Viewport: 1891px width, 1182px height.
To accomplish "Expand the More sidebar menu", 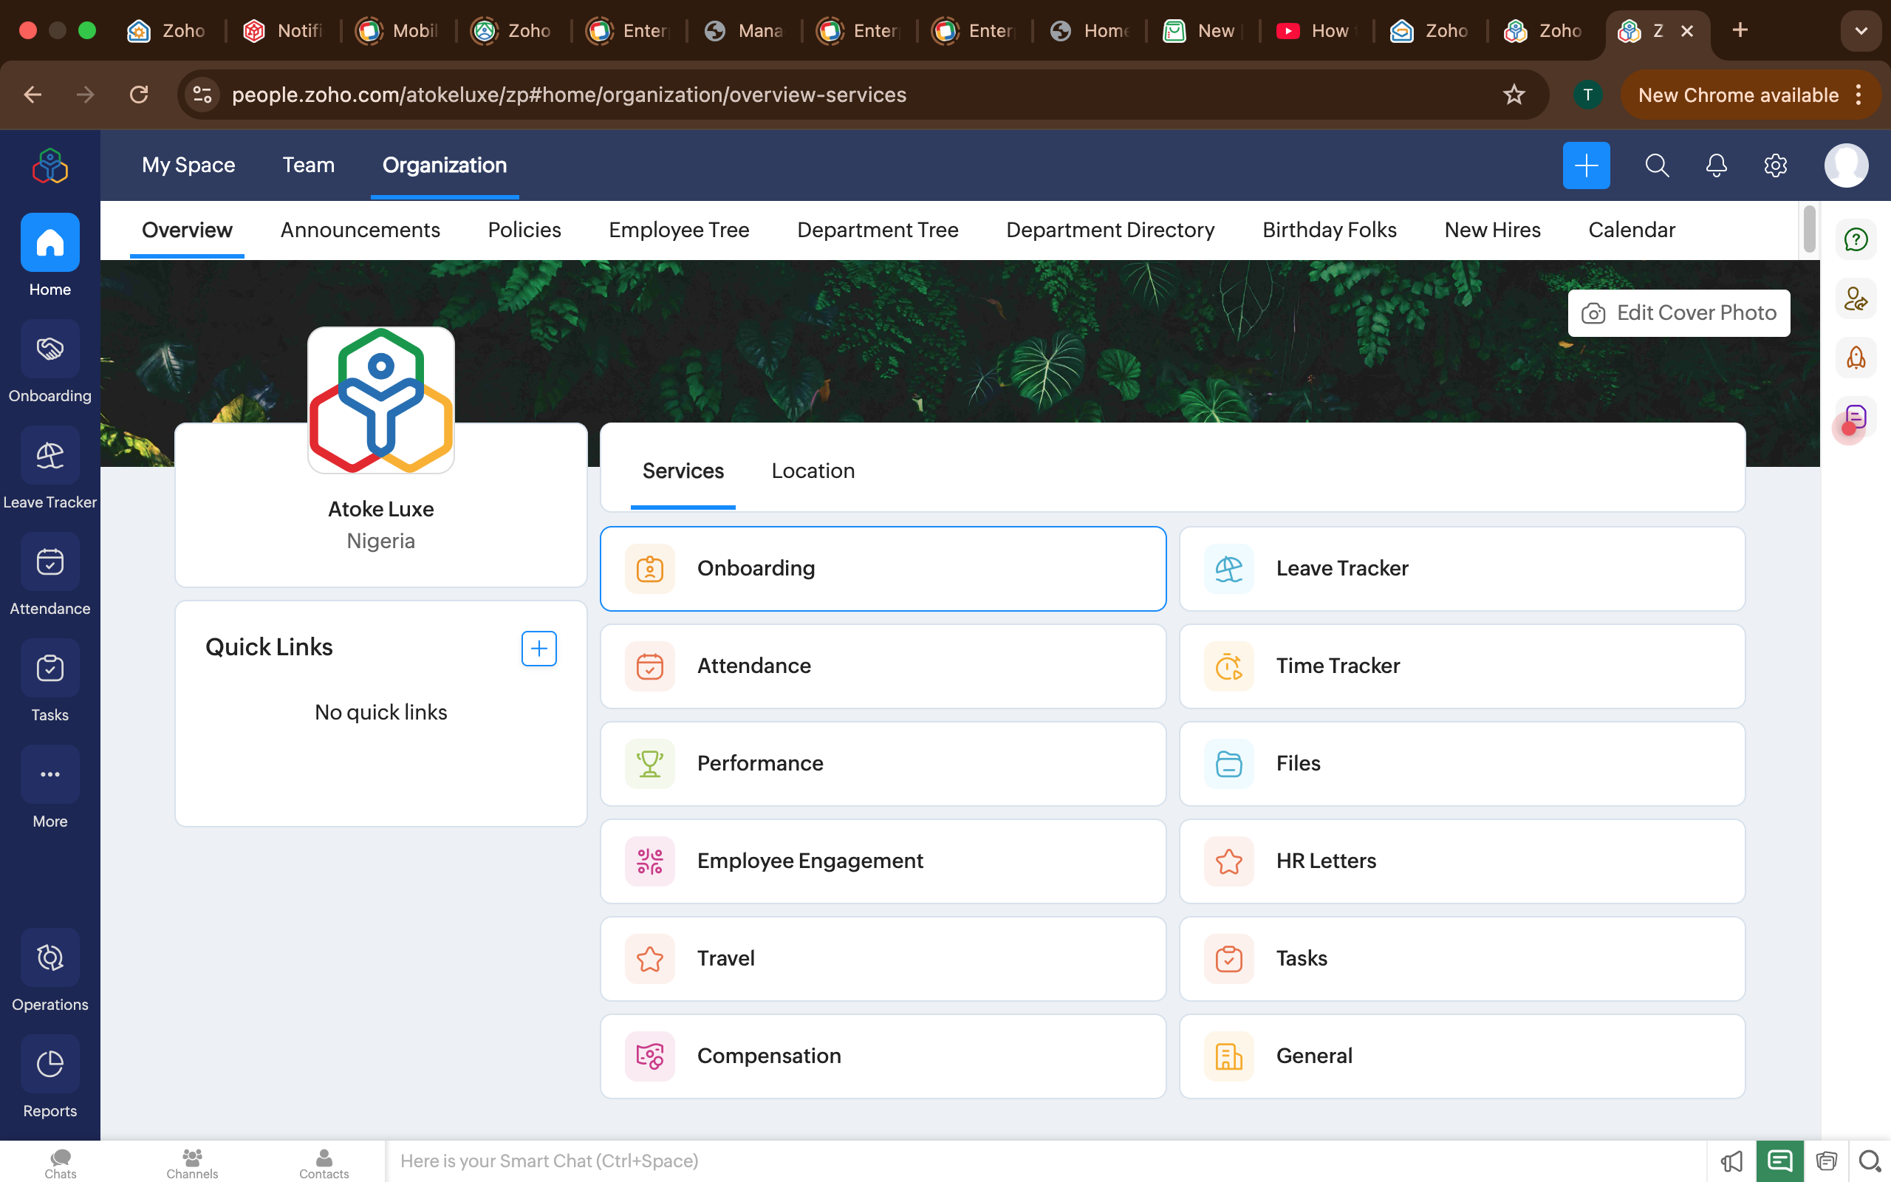I will [50, 775].
